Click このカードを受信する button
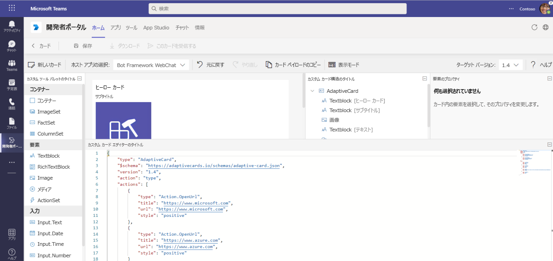The height and width of the screenshot is (261, 553). tap(172, 46)
